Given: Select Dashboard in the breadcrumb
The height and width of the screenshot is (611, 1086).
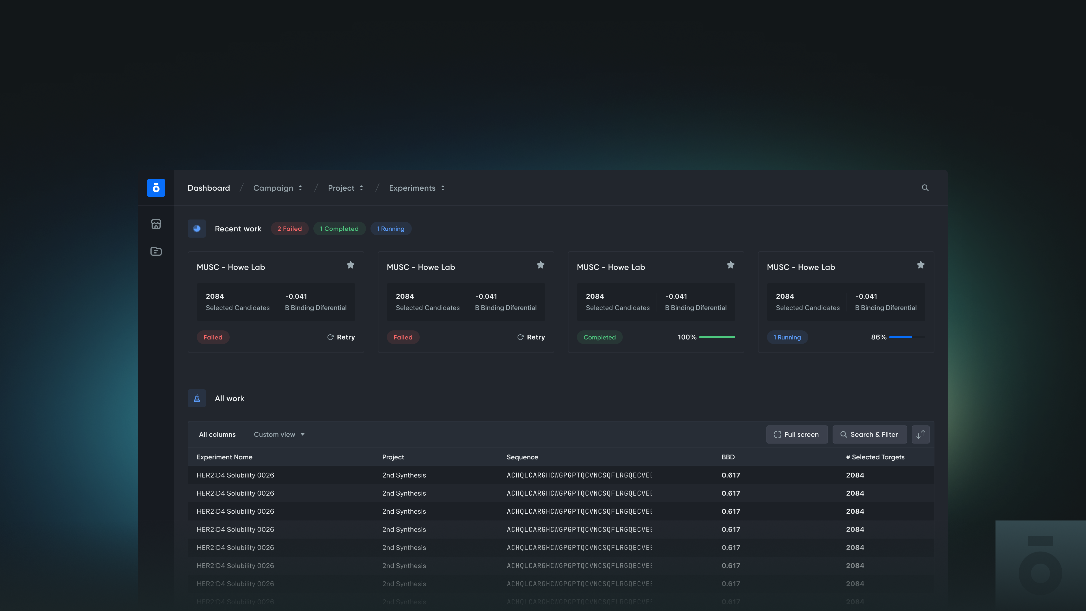Looking at the screenshot, I should click(209, 188).
